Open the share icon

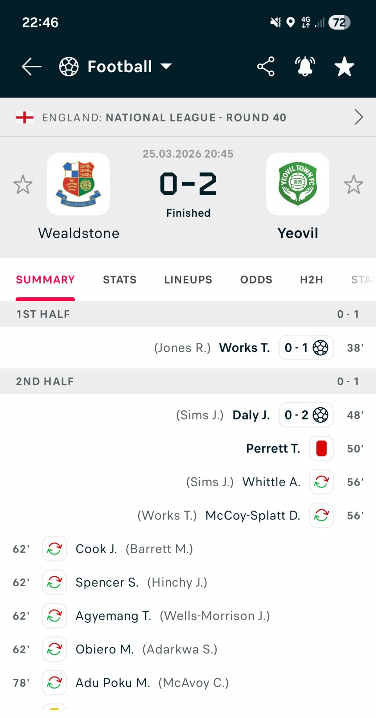[x=266, y=67]
